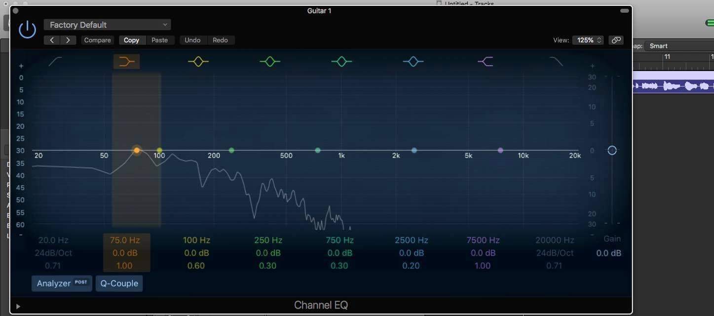Click the Copy button
Viewport: 714px width, 316px height.
click(131, 40)
